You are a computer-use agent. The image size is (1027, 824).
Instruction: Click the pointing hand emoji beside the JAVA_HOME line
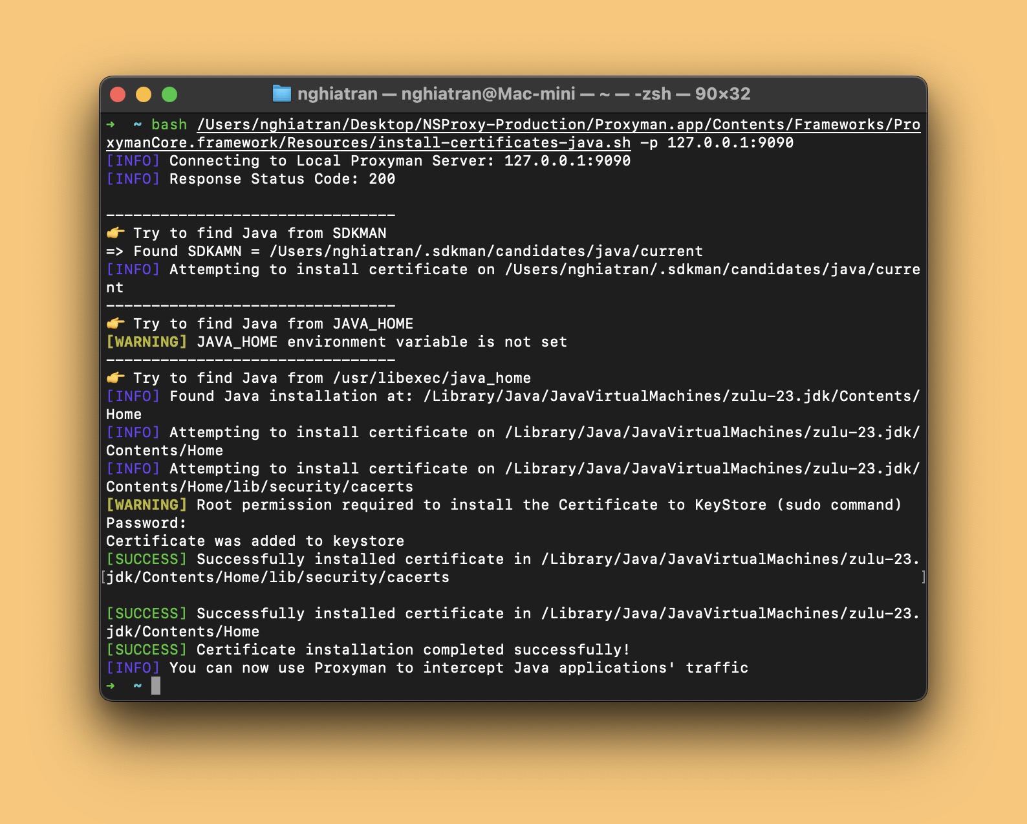[116, 323]
